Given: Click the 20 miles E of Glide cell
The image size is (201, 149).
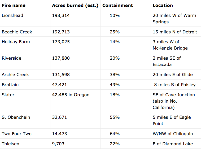Looking at the screenshot, I should [x=173, y=74].
